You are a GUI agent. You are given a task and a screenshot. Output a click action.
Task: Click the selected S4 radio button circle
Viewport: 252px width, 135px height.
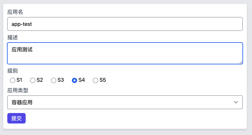[74, 80]
